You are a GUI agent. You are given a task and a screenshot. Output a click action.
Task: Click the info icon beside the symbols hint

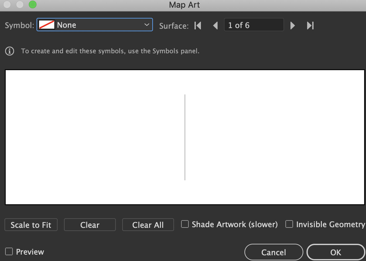(10, 51)
